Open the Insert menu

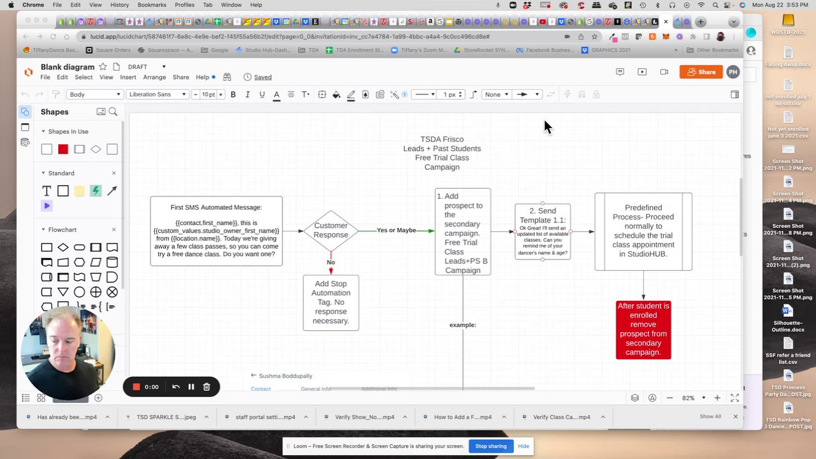coord(128,77)
